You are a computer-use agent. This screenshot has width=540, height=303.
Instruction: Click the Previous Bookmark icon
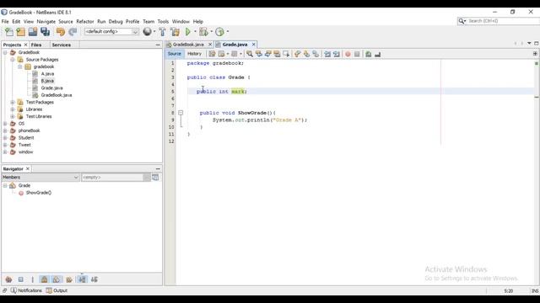[x=298, y=54]
